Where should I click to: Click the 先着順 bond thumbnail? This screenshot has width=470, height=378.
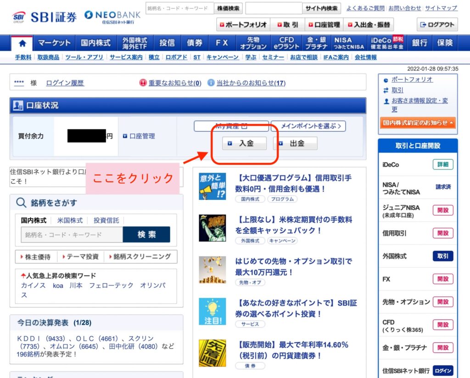pos(212,353)
